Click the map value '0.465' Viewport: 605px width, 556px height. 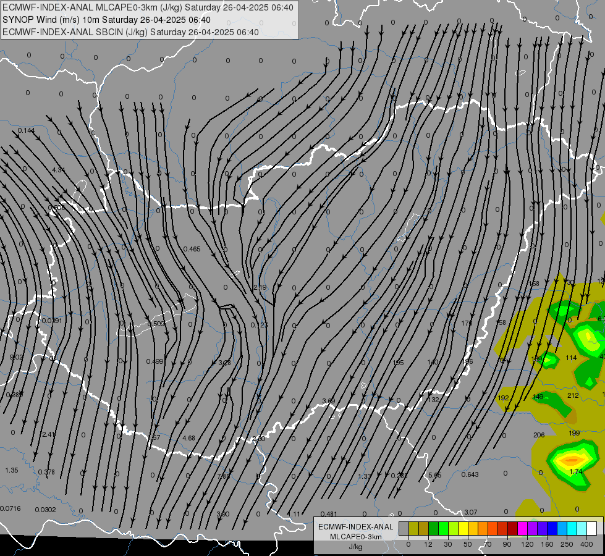coord(192,249)
